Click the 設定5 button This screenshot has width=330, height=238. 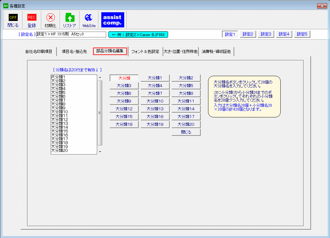(302, 34)
